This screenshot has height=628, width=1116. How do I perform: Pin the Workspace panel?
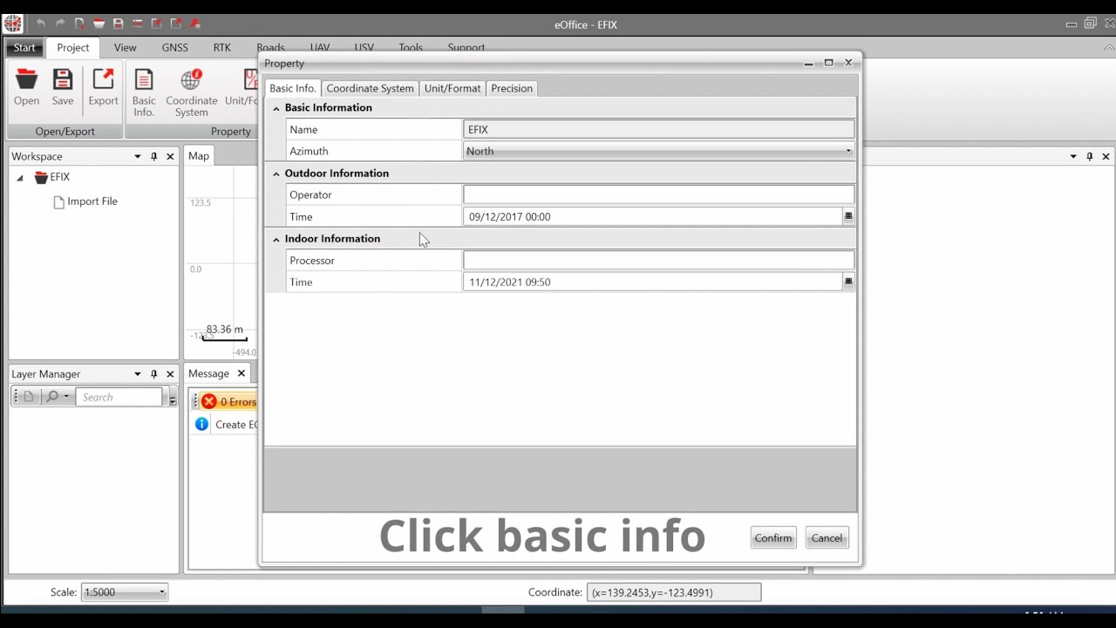click(x=153, y=156)
